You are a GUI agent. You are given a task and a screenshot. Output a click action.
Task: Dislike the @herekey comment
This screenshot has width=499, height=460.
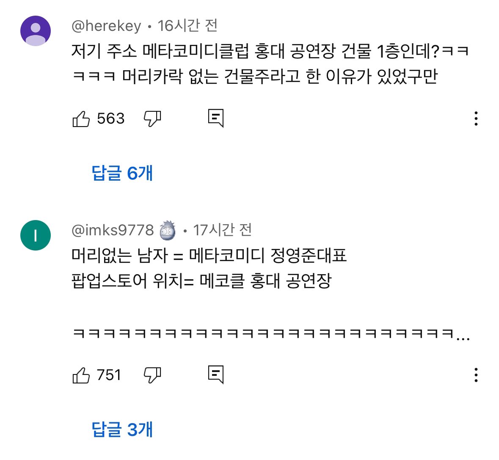(152, 119)
